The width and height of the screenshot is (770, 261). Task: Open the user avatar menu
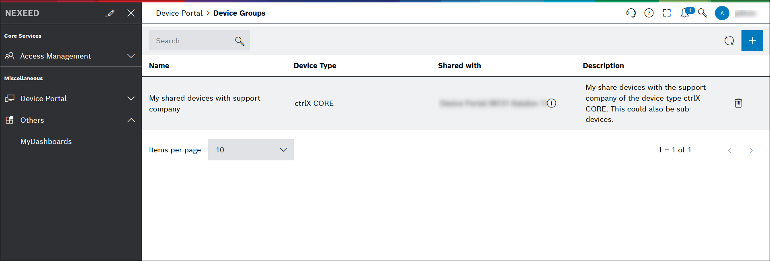coord(722,13)
